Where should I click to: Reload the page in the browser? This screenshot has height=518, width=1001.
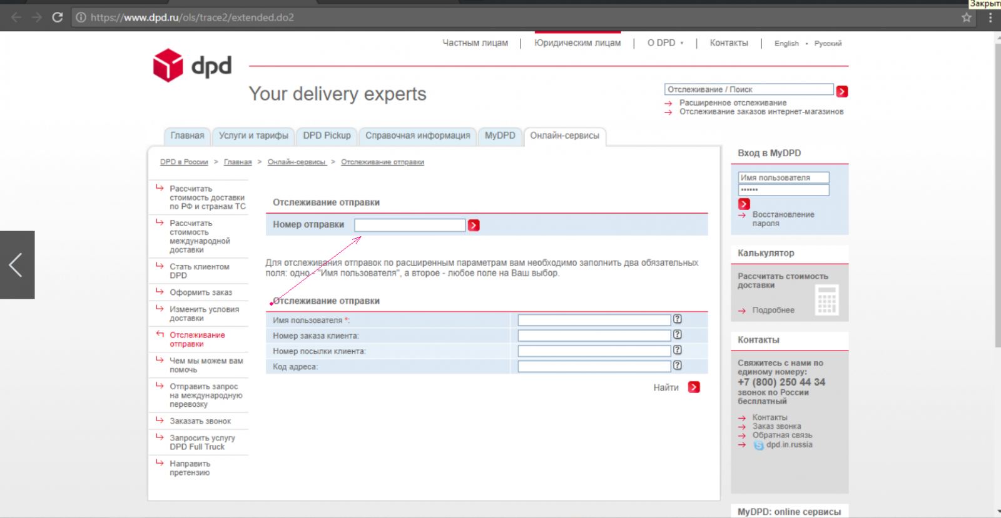point(58,17)
